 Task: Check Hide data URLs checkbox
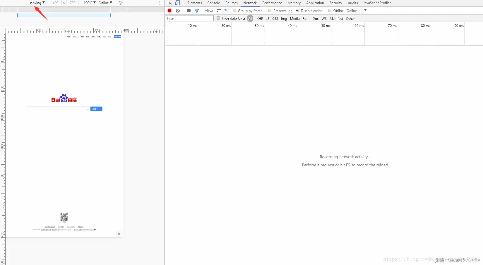click(x=218, y=18)
